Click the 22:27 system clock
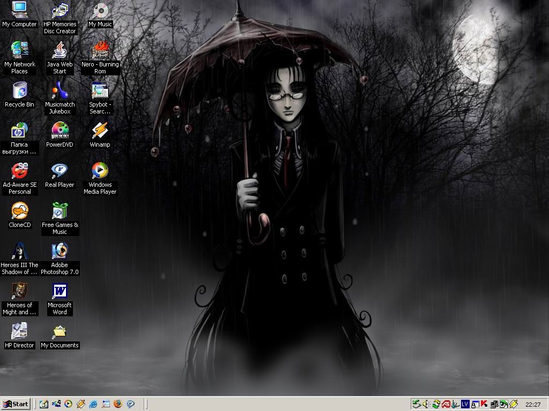The width and height of the screenshot is (549, 411). [533, 405]
